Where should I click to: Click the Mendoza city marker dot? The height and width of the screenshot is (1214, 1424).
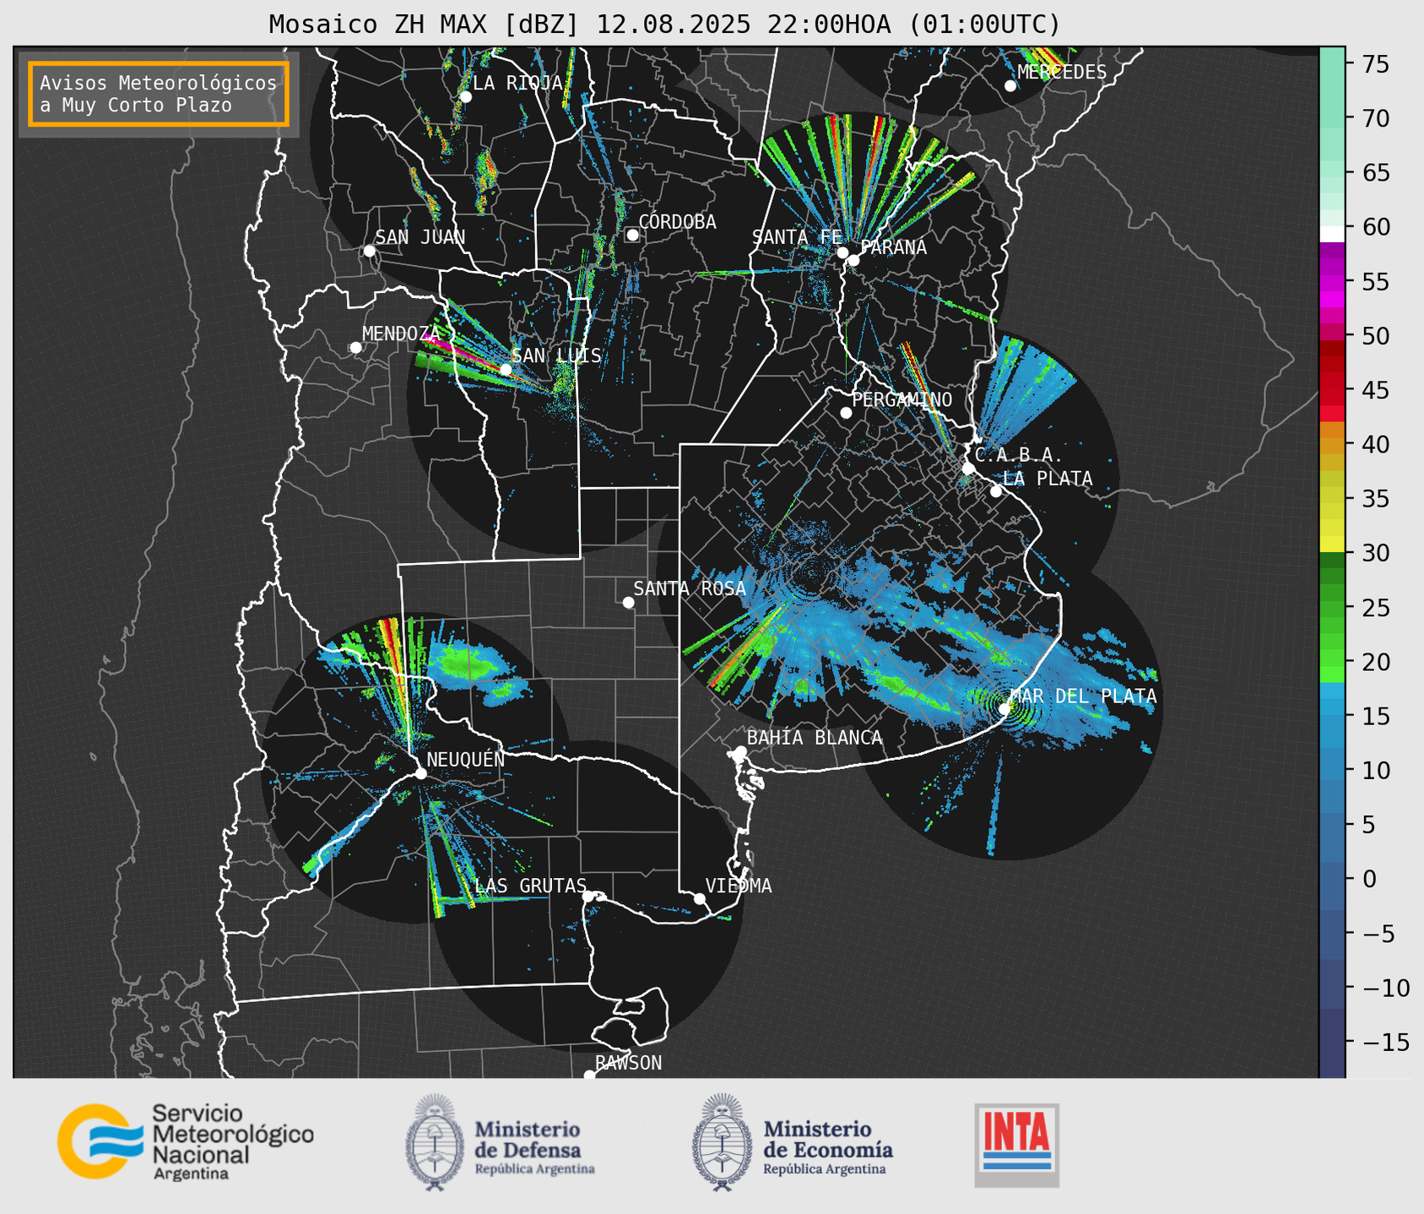[x=355, y=348]
